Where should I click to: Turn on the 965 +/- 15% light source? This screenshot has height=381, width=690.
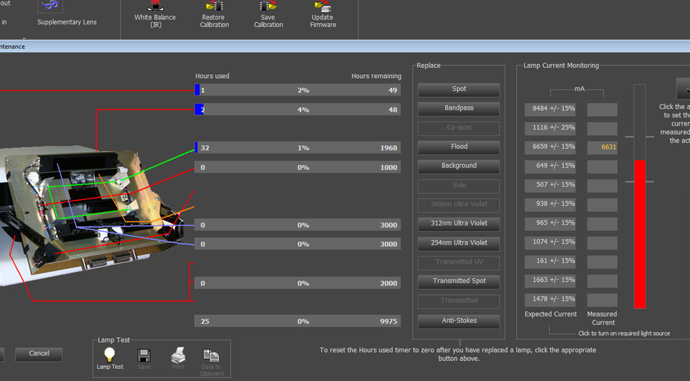[x=550, y=223]
